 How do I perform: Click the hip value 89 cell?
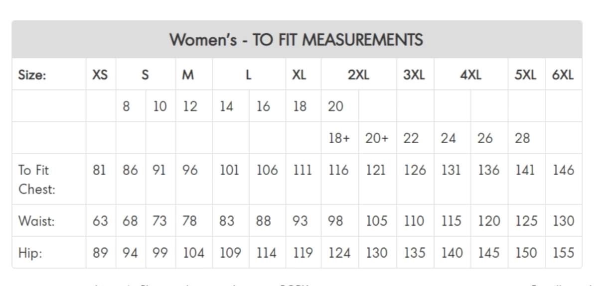point(100,253)
